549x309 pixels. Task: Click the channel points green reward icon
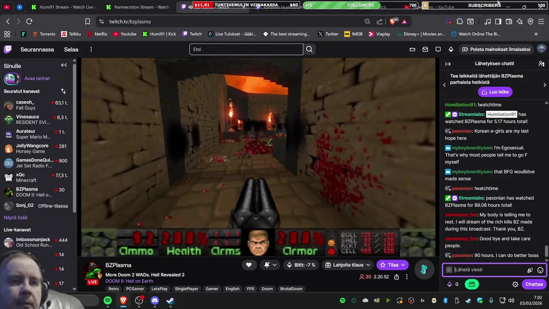(472, 284)
